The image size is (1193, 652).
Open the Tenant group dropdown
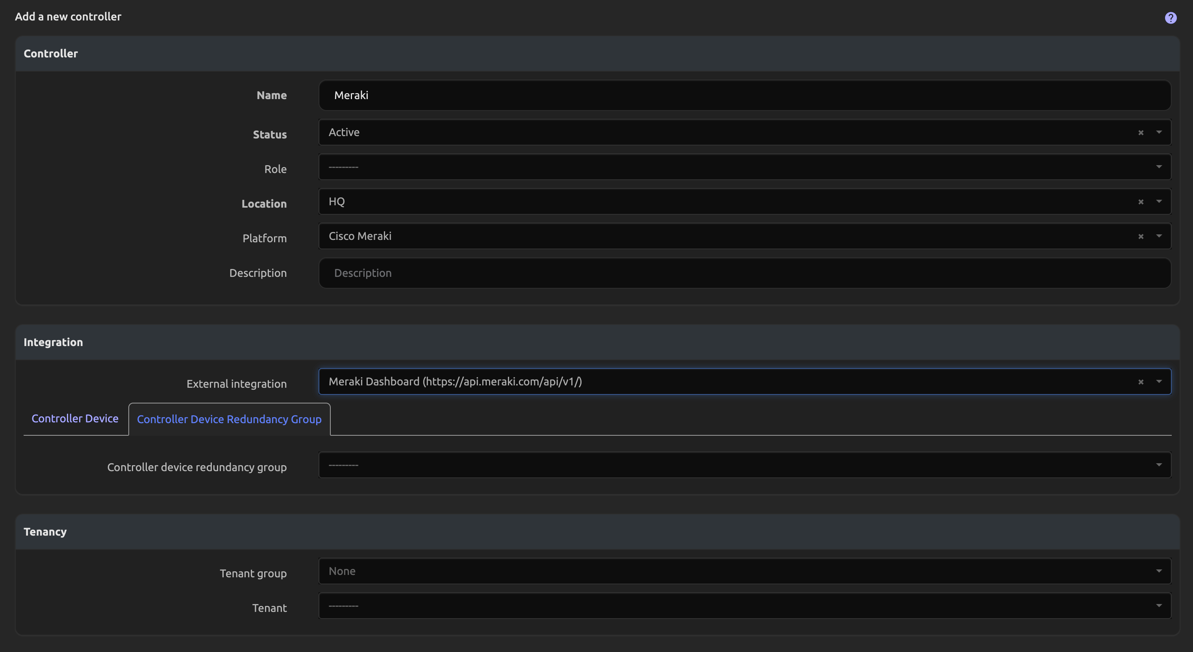(1159, 571)
